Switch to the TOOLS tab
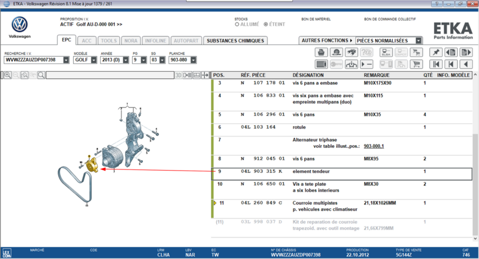The height and width of the screenshot is (259, 479). click(x=109, y=40)
